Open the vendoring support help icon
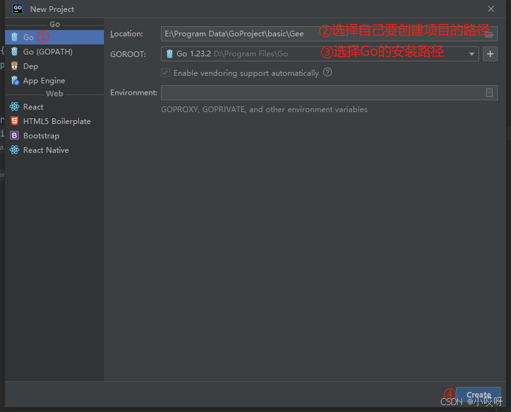Image resolution: width=511 pixels, height=412 pixels. pyautogui.click(x=328, y=73)
